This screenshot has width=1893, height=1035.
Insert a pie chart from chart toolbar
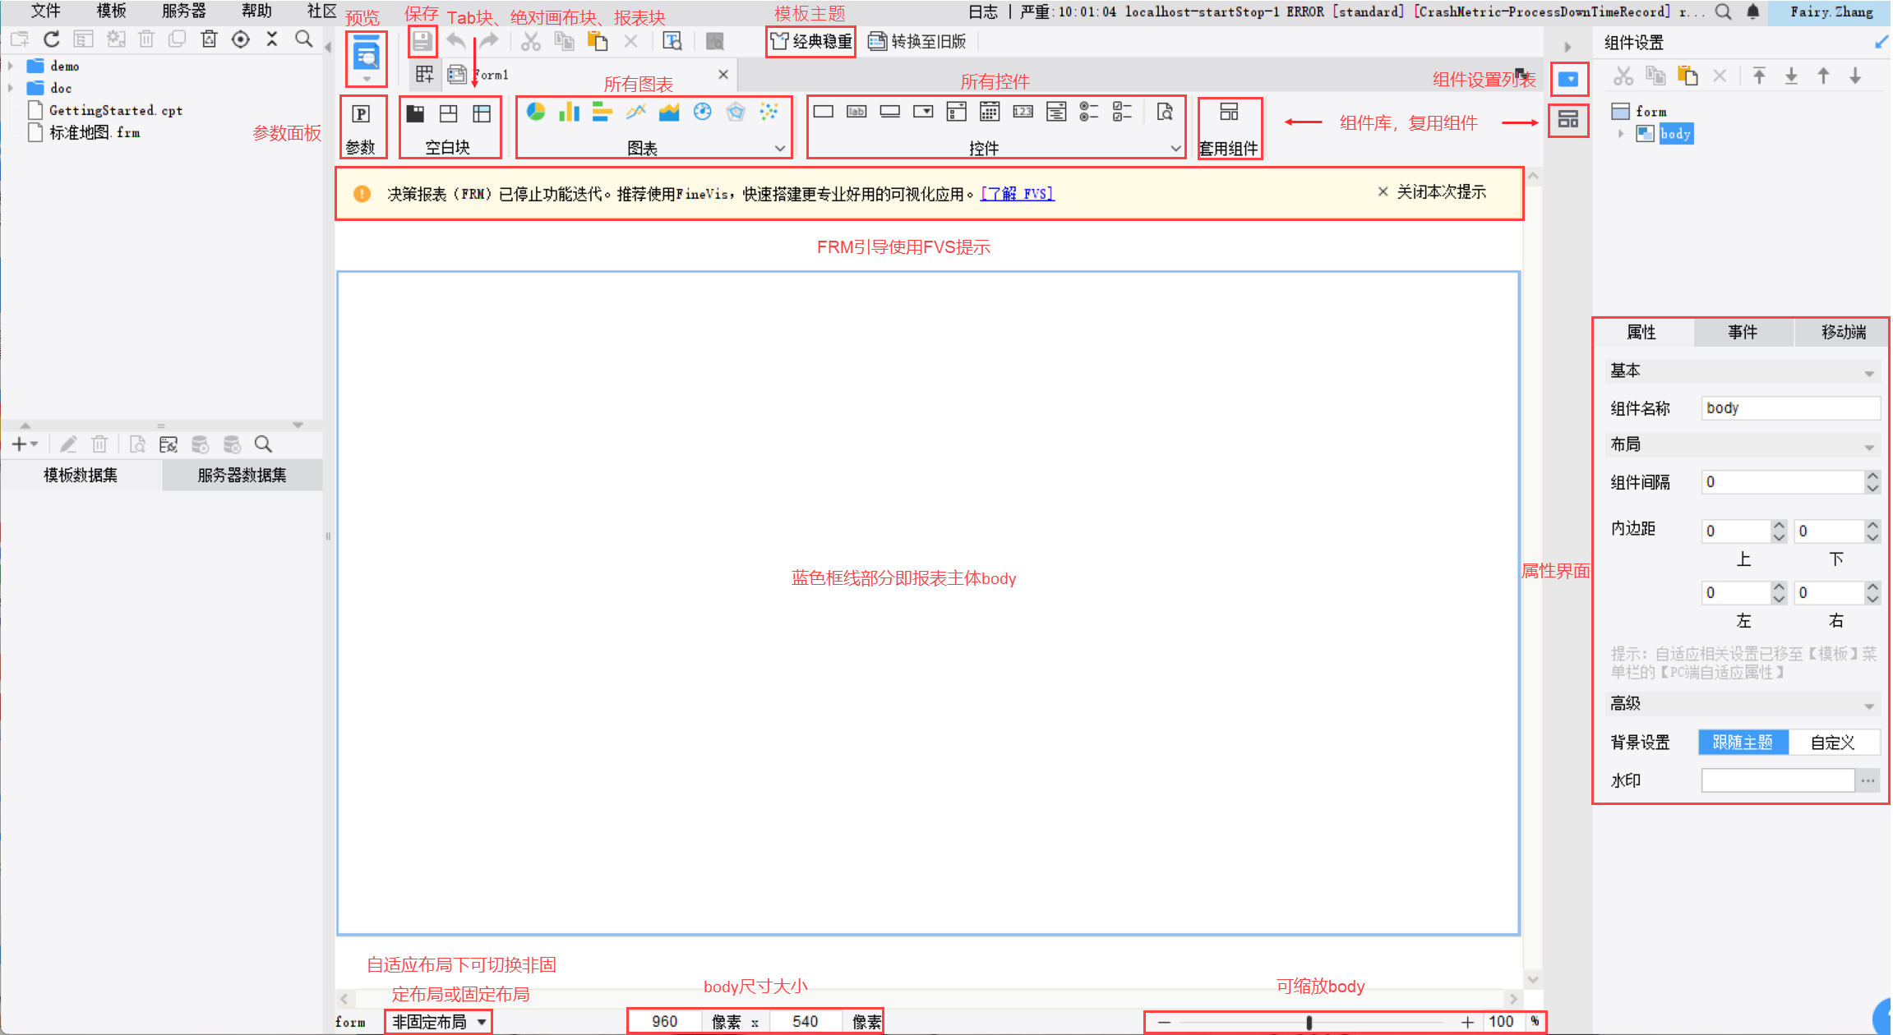click(x=536, y=112)
